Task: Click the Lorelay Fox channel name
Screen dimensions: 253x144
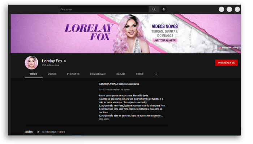Action: click(x=52, y=61)
